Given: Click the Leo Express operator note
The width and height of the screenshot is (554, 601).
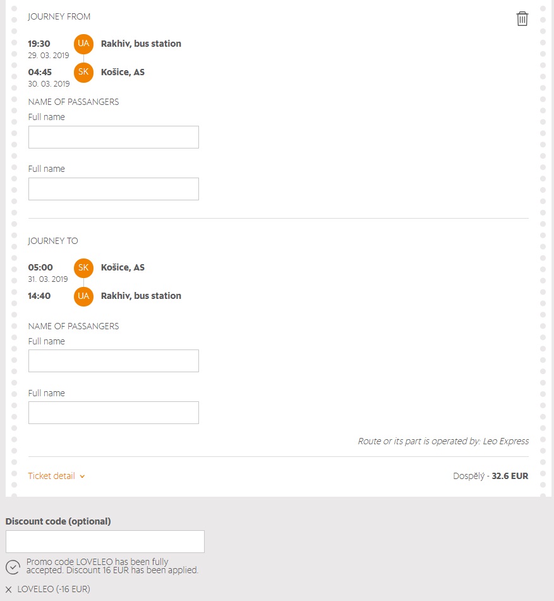Looking at the screenshot, I should (443, 441).
